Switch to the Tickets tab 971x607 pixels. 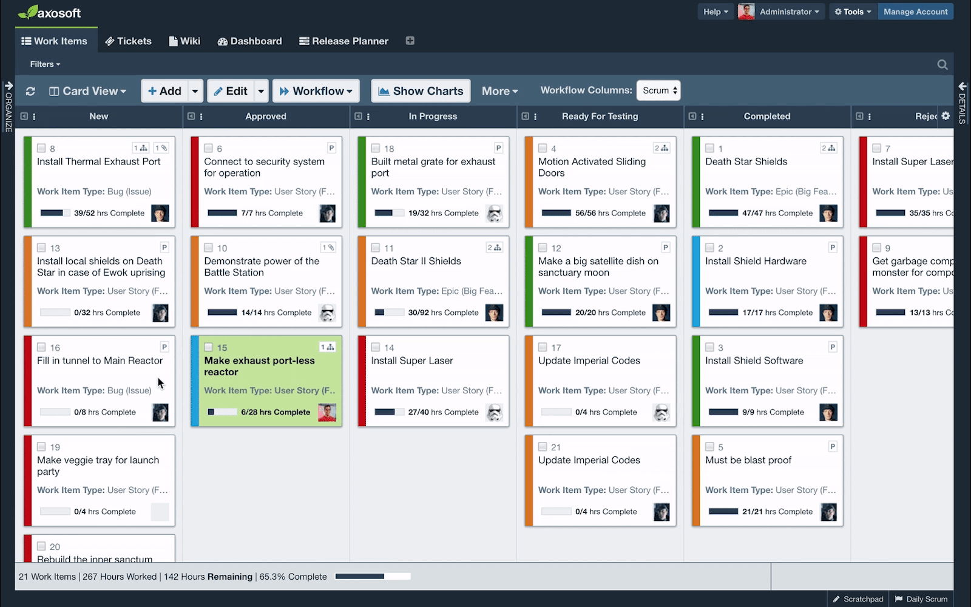128,41
